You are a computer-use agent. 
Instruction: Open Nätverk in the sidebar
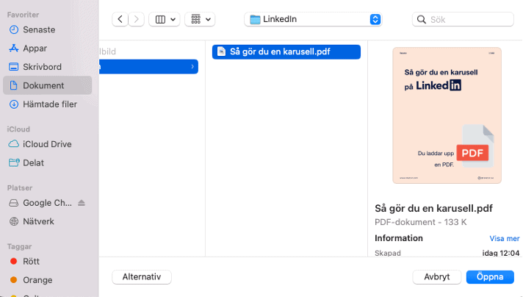click(x=47, y=221)
